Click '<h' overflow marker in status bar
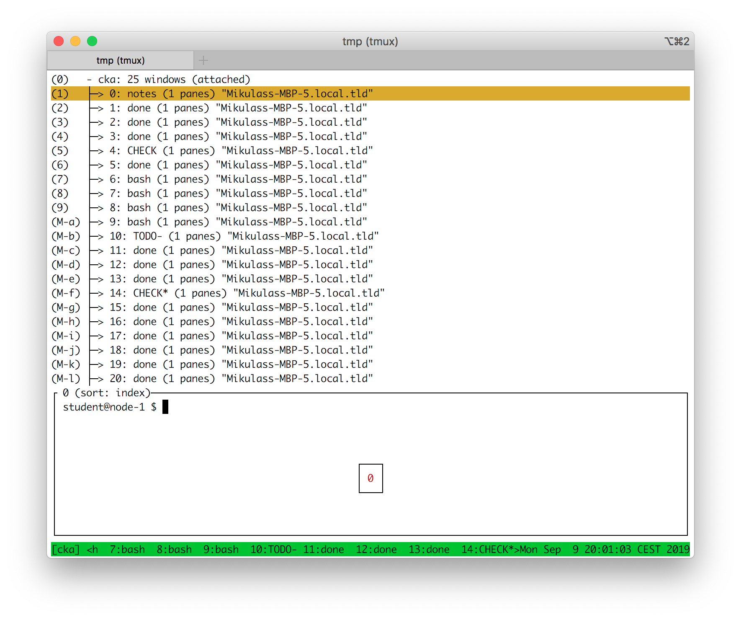 [x=92, y=549]
